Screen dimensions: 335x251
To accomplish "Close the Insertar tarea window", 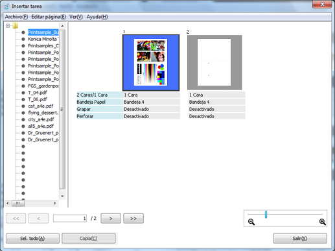I will tap(322, 5).
